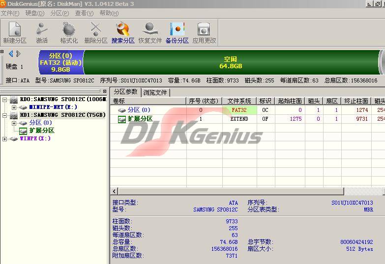Click the 新建分区 (new partition) toolbar icon
The width and height of the screenshot is (385, 264).
pyautogui.click(x=14, y=29)
